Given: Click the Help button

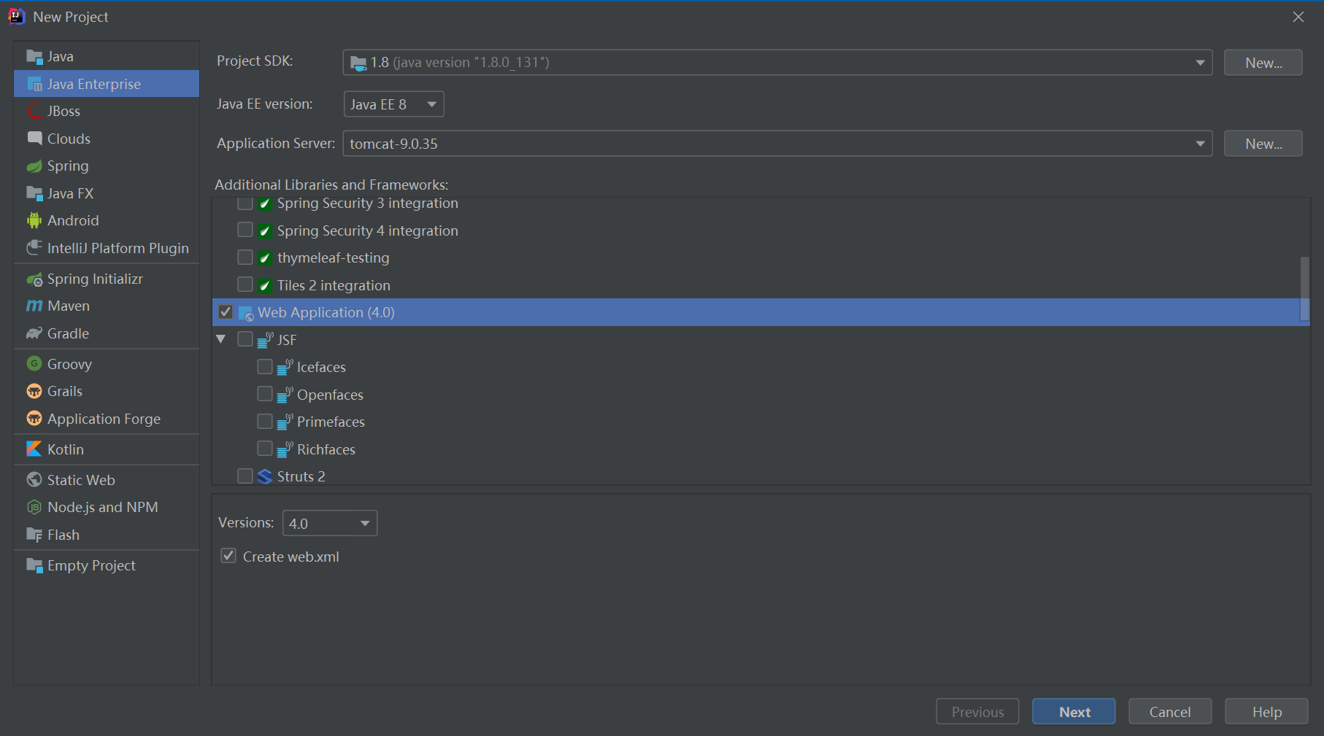Looking at the screenshot, I should pos(1266,712).
